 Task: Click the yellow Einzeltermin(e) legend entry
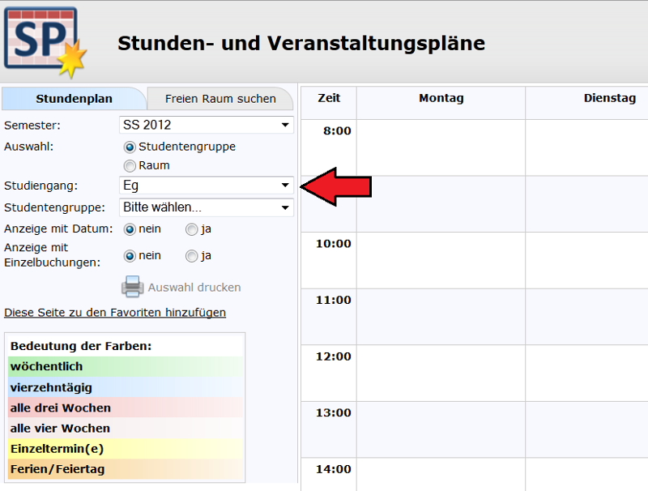[x=126, y=448]
